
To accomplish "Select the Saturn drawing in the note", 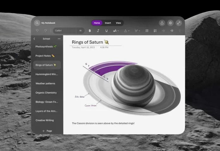I will (x=131, y=88).
